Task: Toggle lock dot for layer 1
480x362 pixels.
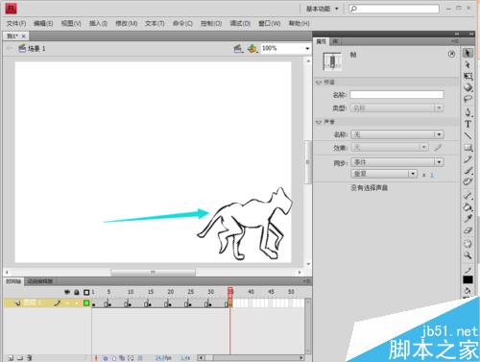Action: (77, 302)
